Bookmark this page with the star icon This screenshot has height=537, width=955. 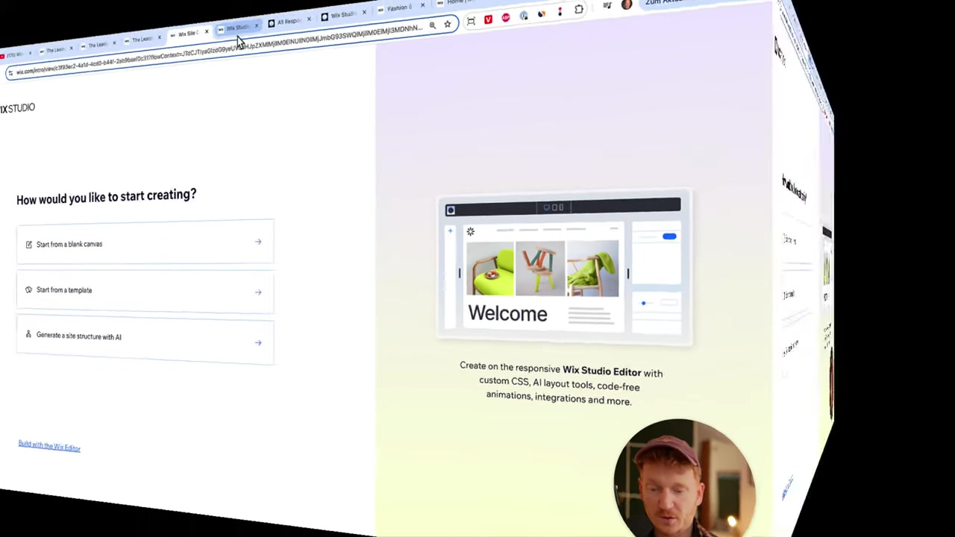coord(448,24)
